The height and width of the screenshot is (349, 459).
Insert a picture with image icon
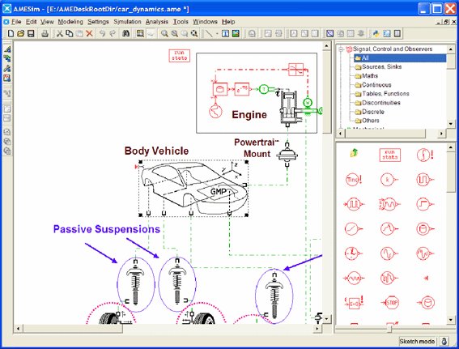point(236,34)
